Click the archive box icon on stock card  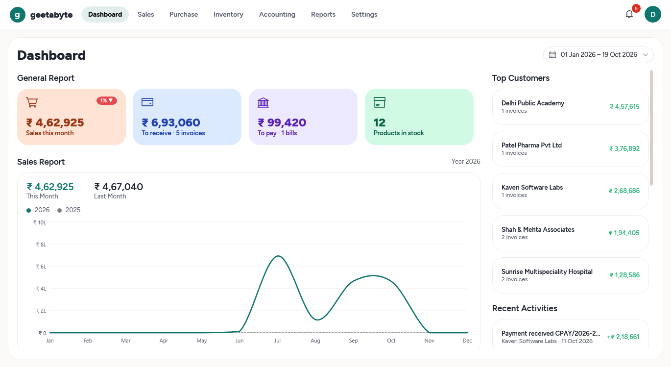pos(380,102)
